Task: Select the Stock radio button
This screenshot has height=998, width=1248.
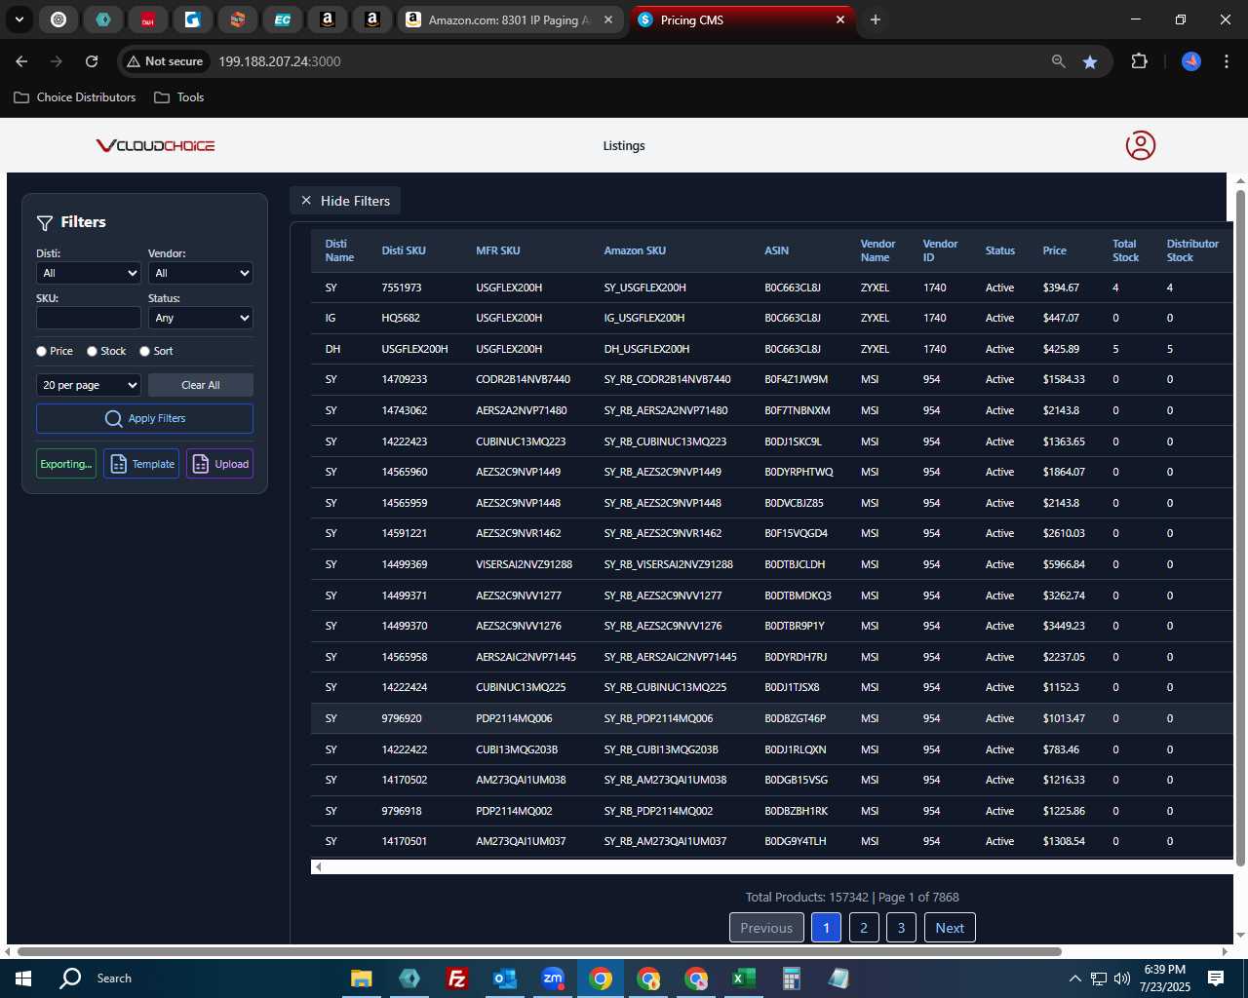Action: click(x=92, y=351)
